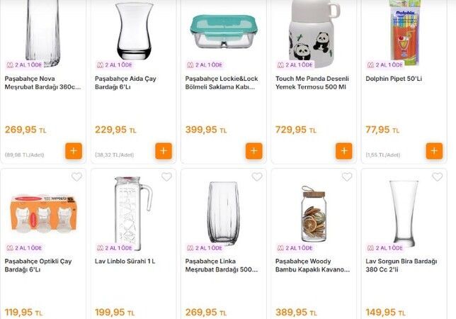Viewport: 456px width, 319px height.
Task: Open Lav Sorgun Bira Bardağı title
Action: click(400, 265)
